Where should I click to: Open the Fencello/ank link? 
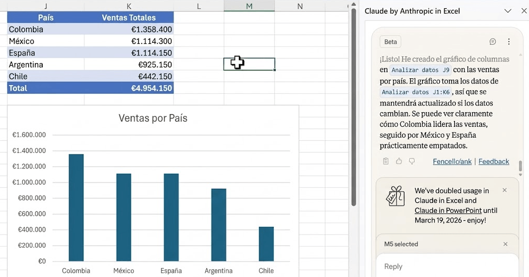coord(452,162)
